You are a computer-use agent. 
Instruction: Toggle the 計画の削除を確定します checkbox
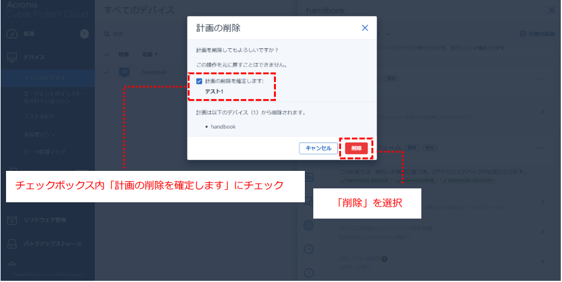[x=199, y=82]
